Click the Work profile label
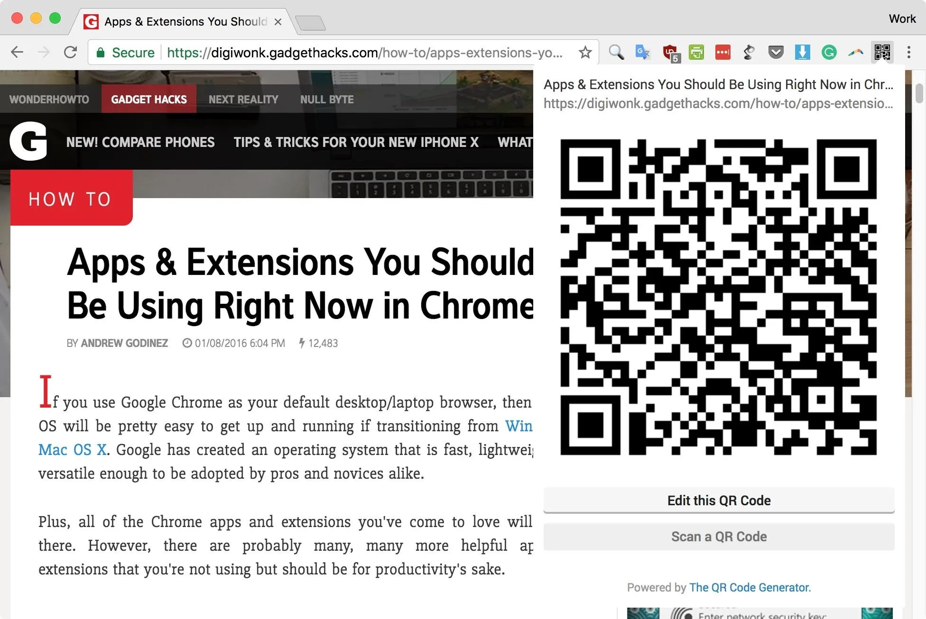The width and height of the screenshot is (926, 619). (x=902, y=19)
